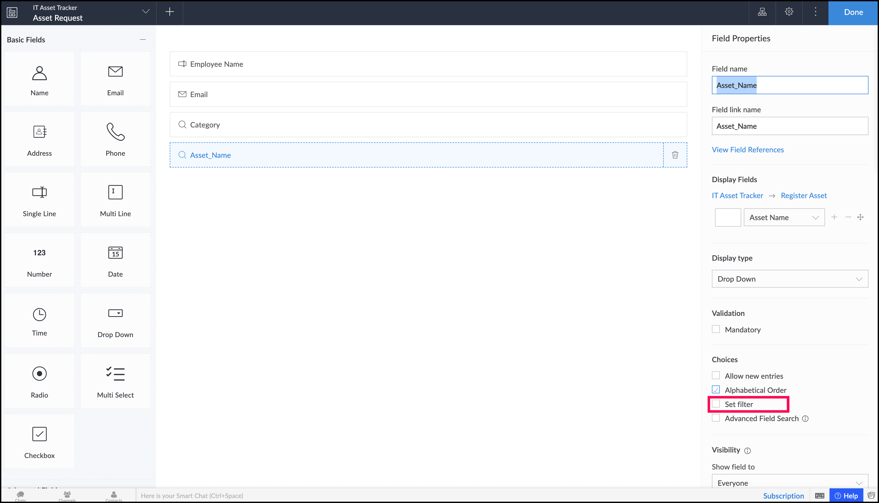Tick the Mandatory validation checkbox
Viewport: 879px width, 503px height.
click(716, 329)
